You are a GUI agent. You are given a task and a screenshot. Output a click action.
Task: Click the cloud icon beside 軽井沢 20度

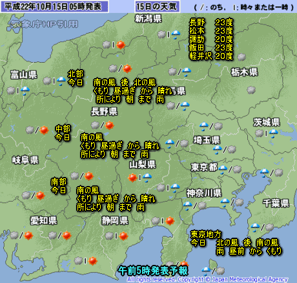(241, 57)
